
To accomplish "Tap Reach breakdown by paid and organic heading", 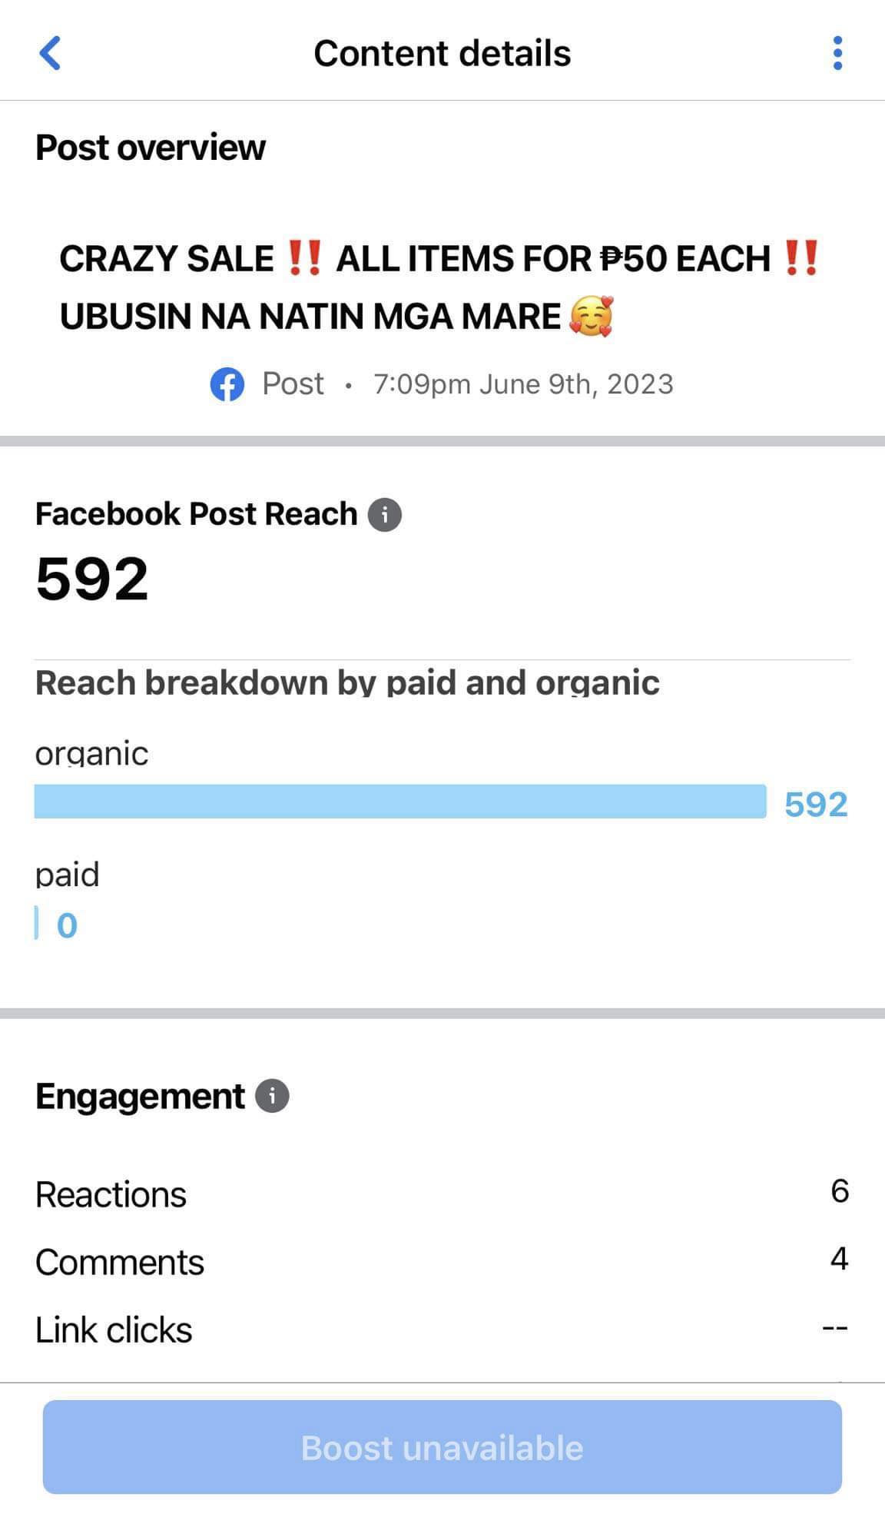I will (x=347, y=682).
